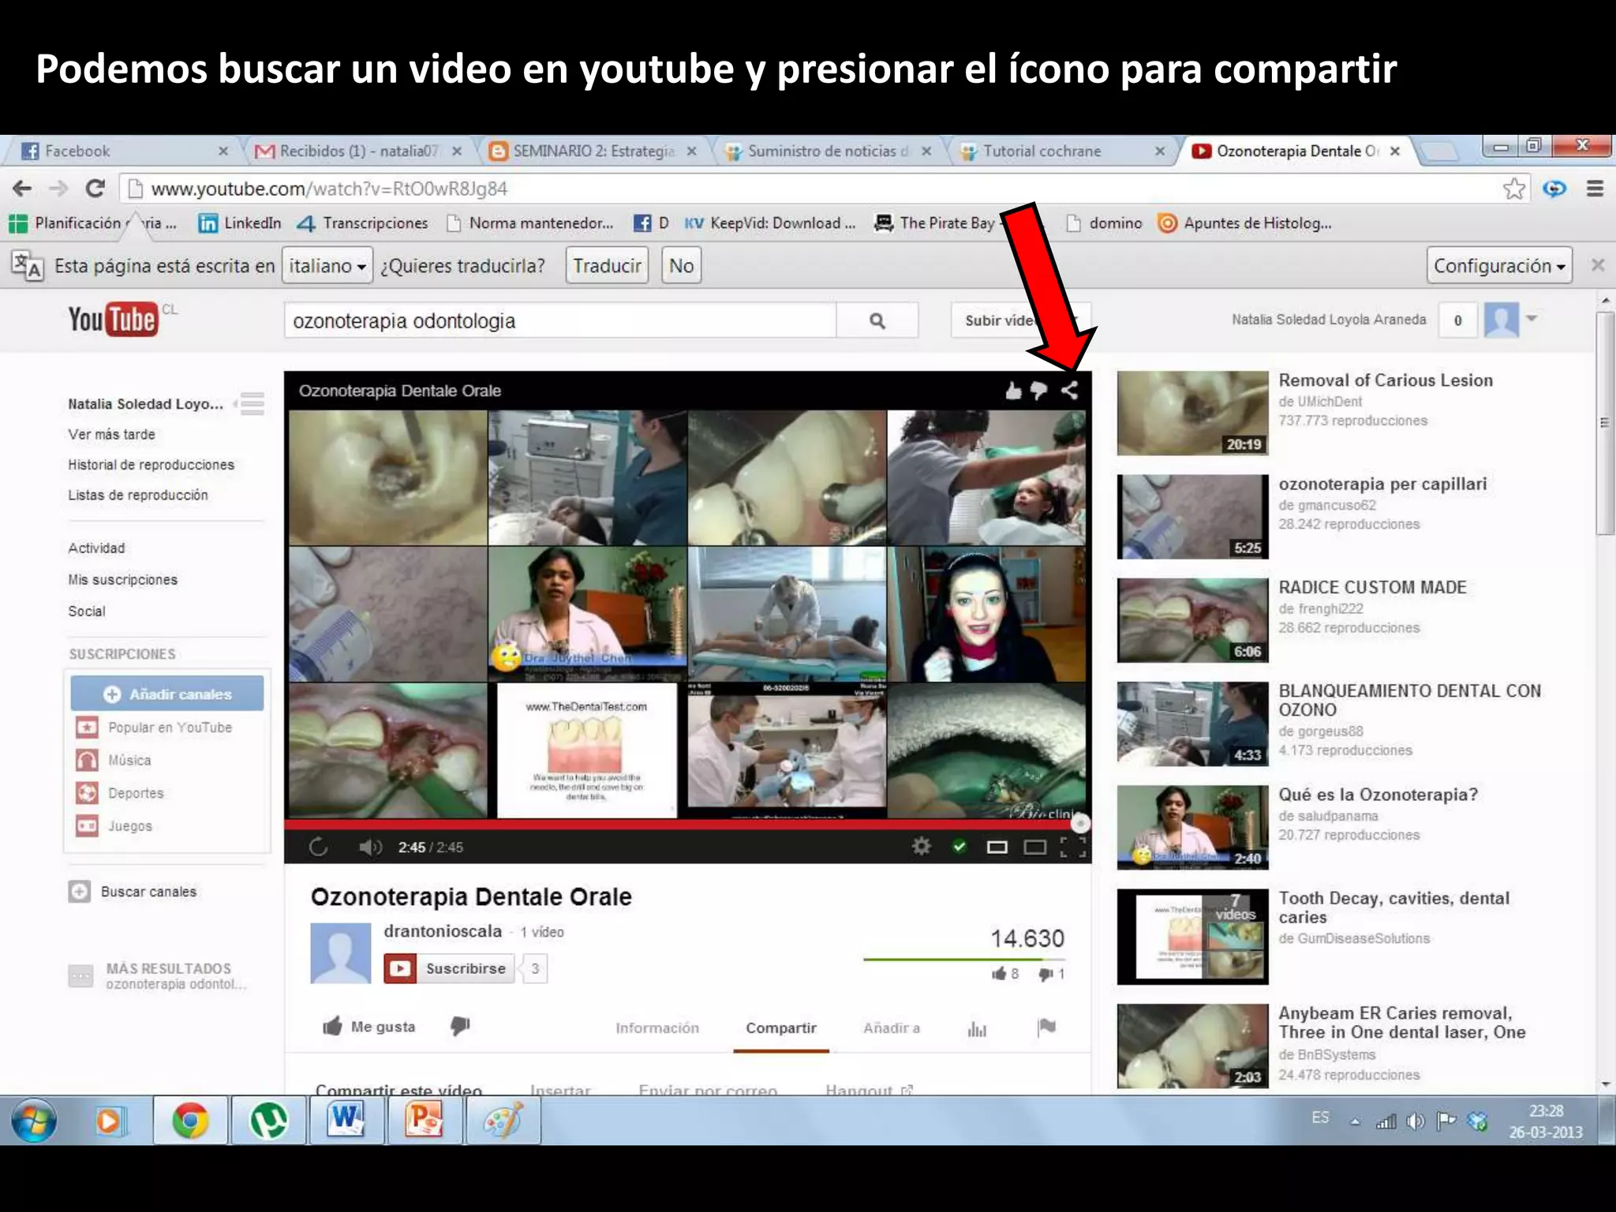
Task: Click the thumbs-up icon atop the player
Action: (x=1013, y=390)
